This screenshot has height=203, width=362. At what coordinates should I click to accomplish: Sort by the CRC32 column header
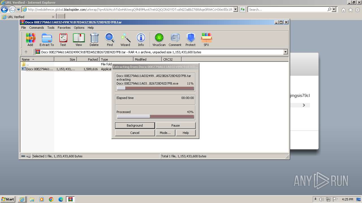pyautogui.click(x=171, y=59)
